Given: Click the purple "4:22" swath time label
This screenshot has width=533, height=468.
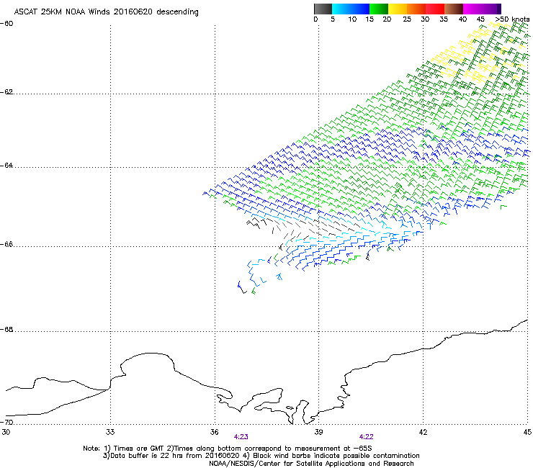Looking at the screenshot, I should click(367, 437).
